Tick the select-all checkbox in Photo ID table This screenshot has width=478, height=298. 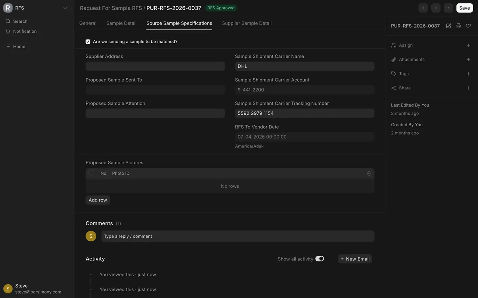click(91, 173)
